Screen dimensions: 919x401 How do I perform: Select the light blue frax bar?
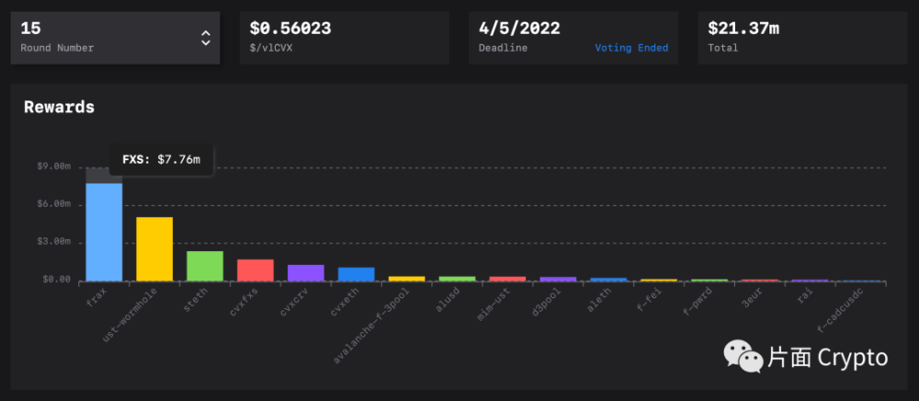105,232
